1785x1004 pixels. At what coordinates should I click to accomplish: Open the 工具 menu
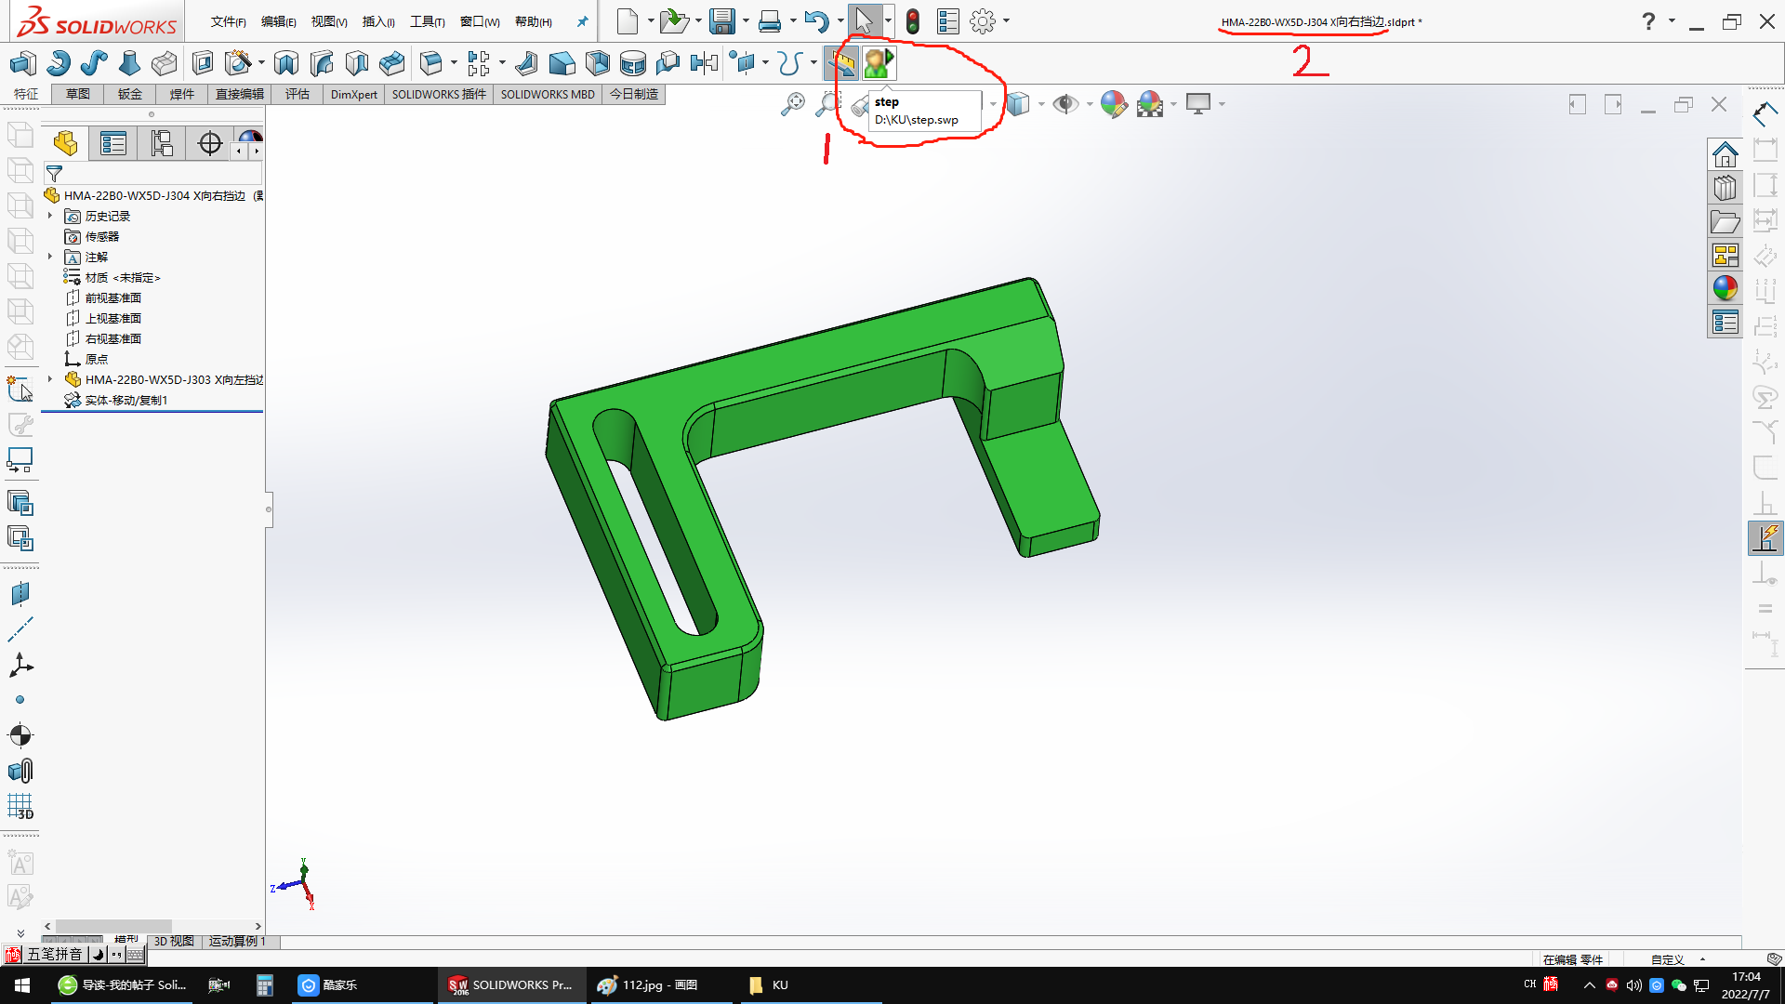tap(427, 21)
